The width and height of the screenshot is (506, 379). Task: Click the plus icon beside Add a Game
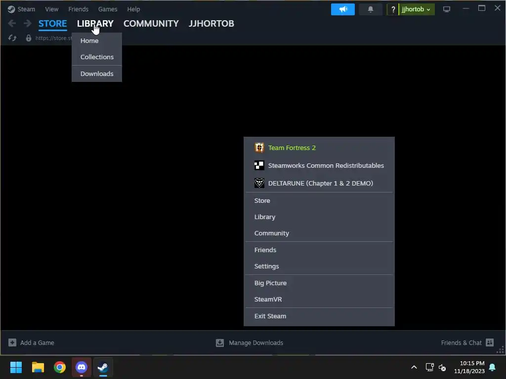point(12,342)
